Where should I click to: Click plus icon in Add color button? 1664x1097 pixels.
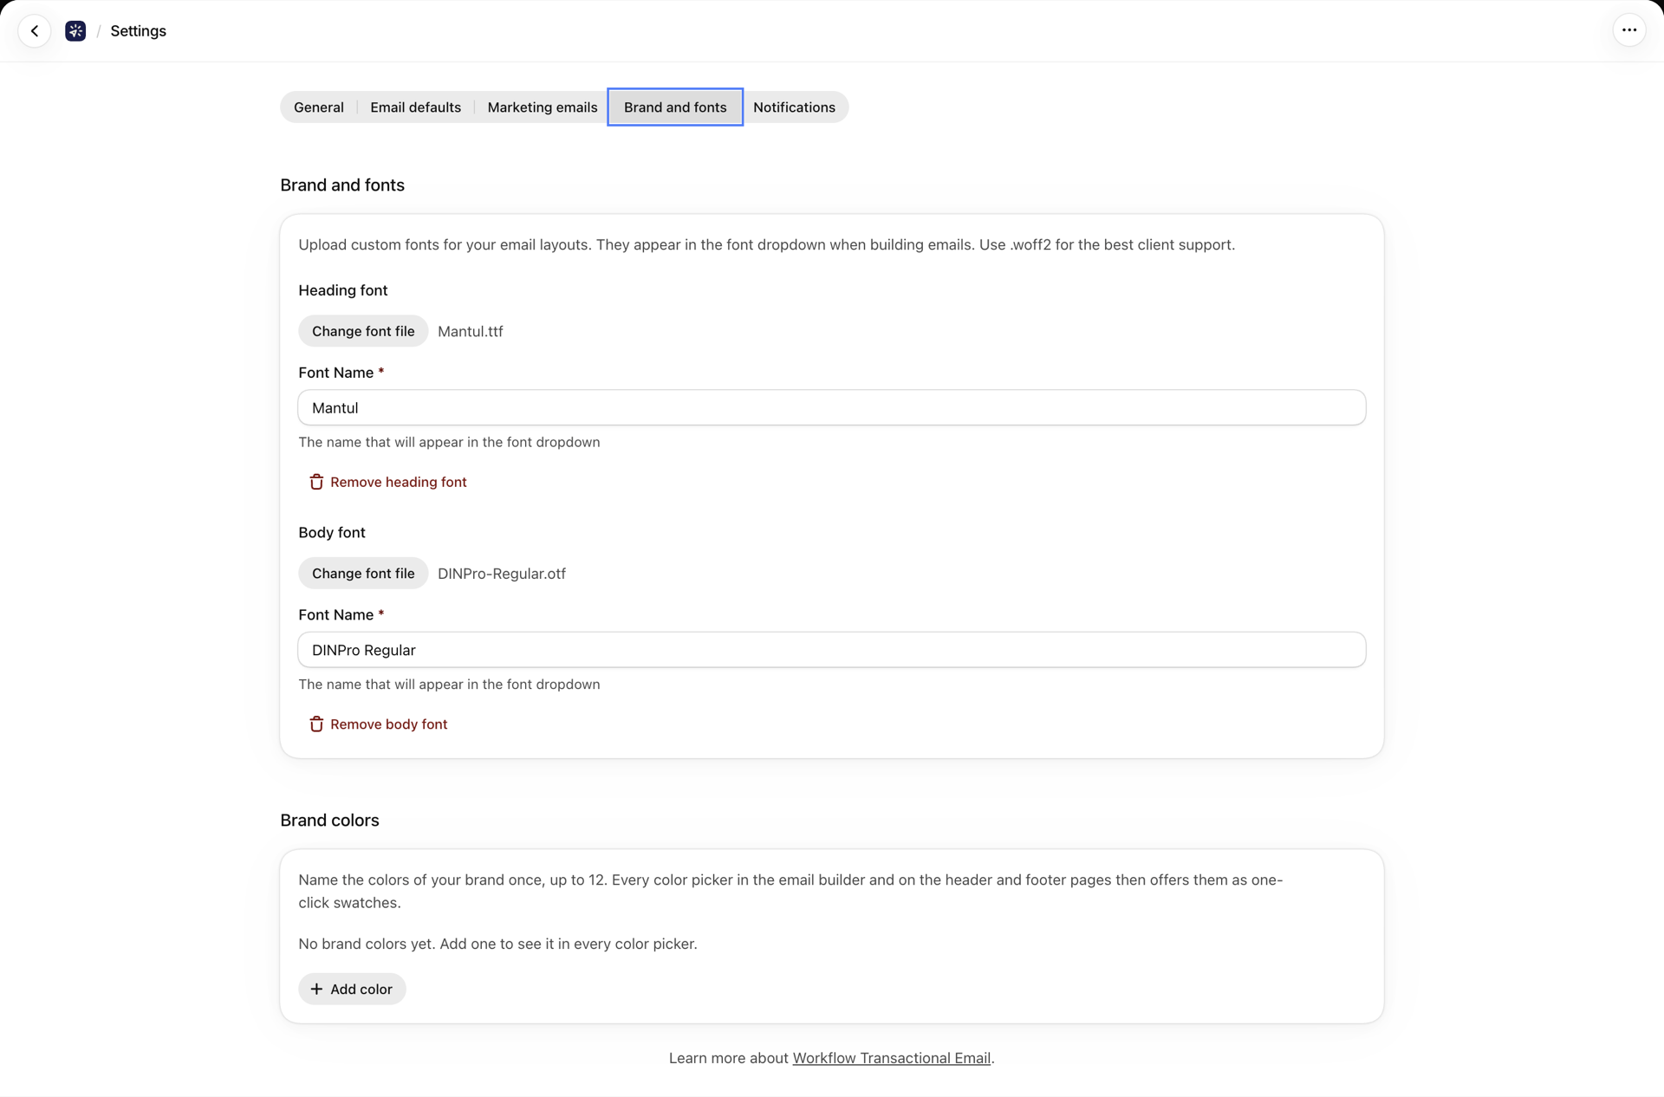316,989
